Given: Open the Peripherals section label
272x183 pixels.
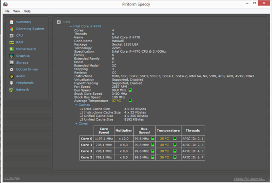Looking at the screenshot, I should 25,83.
